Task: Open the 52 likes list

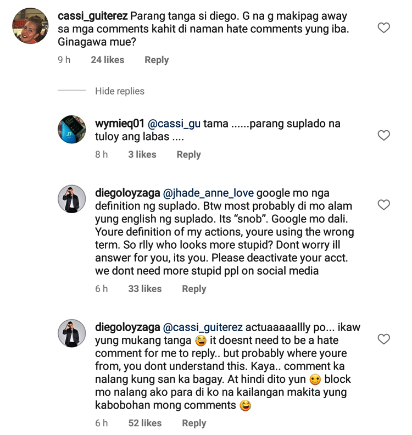Action: 145,423
